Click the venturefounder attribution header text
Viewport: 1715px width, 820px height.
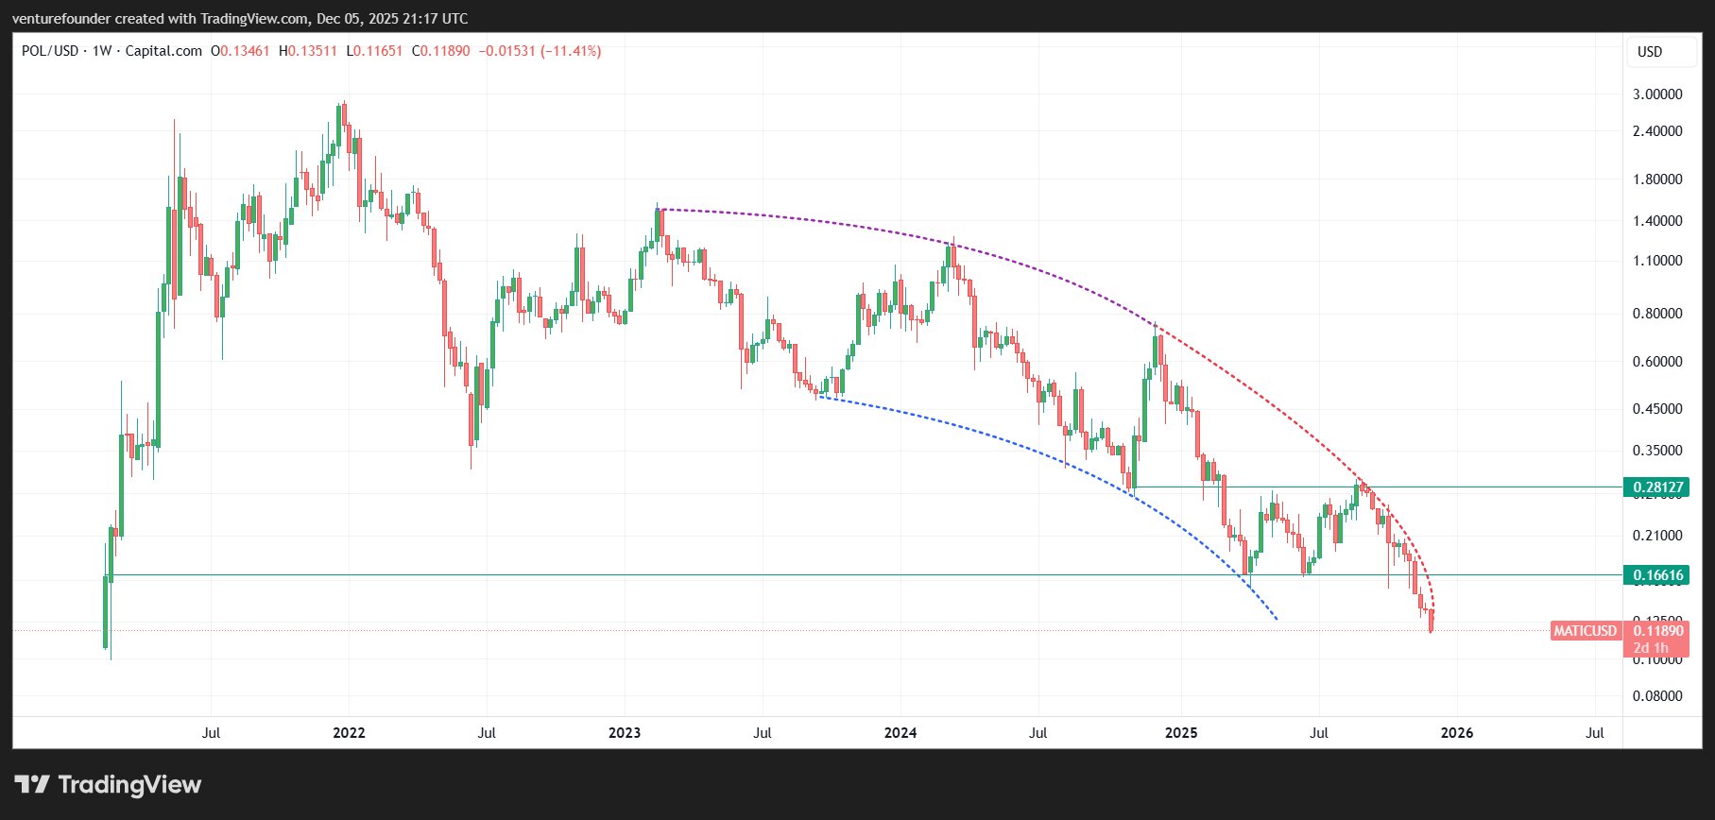point(240,19)
